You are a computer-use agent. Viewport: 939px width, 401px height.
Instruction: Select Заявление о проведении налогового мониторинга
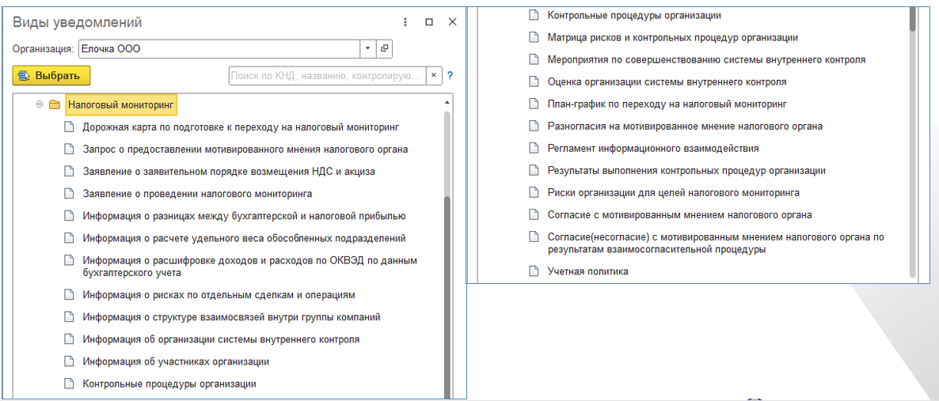point(197,194)
